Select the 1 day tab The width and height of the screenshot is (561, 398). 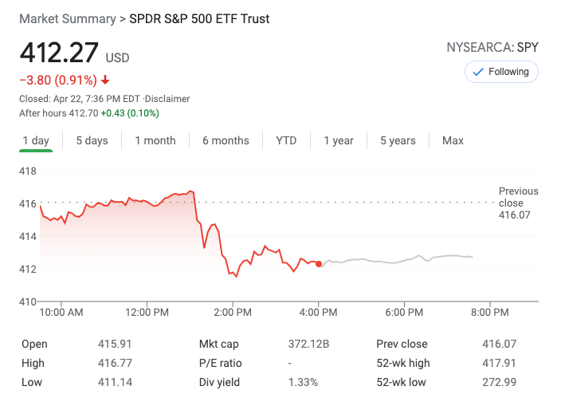click(x=36, y=140)
